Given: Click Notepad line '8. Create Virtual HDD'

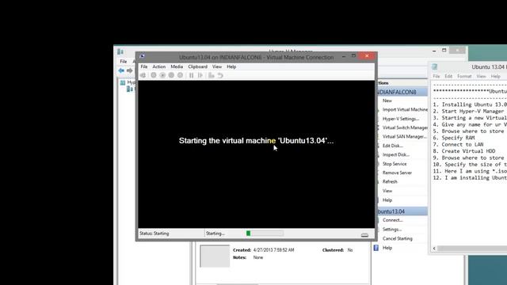Looking at the screenshot, I should [464, 151].
